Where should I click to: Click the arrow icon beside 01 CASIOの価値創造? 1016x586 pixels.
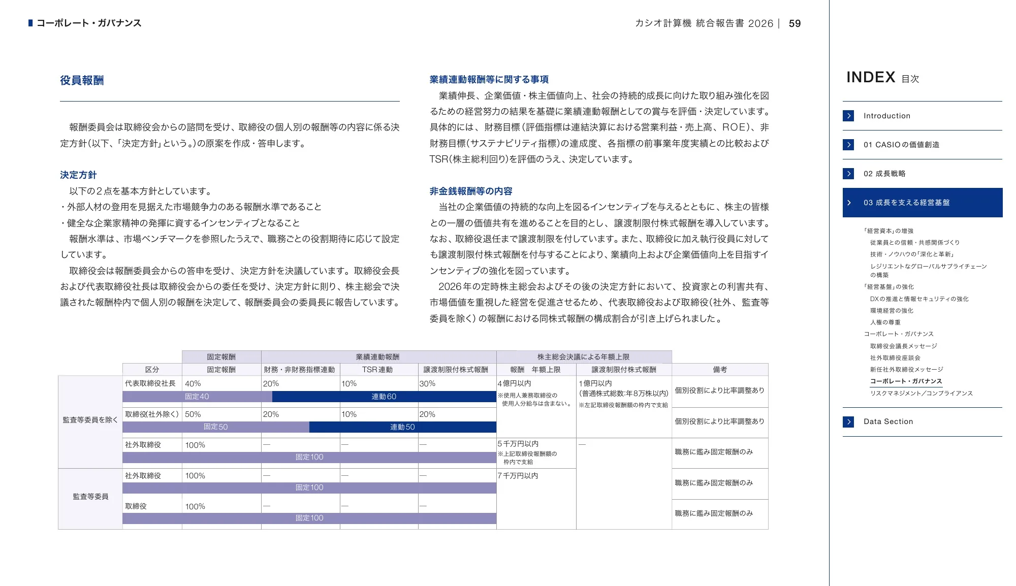pyautogui.click(x=848, y=145)
